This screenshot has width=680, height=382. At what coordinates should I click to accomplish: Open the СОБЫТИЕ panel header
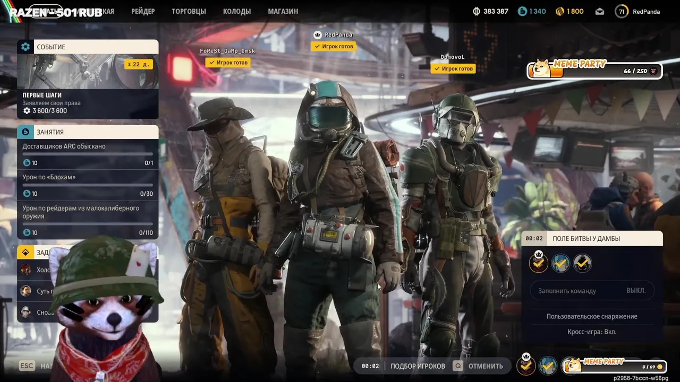88,47
